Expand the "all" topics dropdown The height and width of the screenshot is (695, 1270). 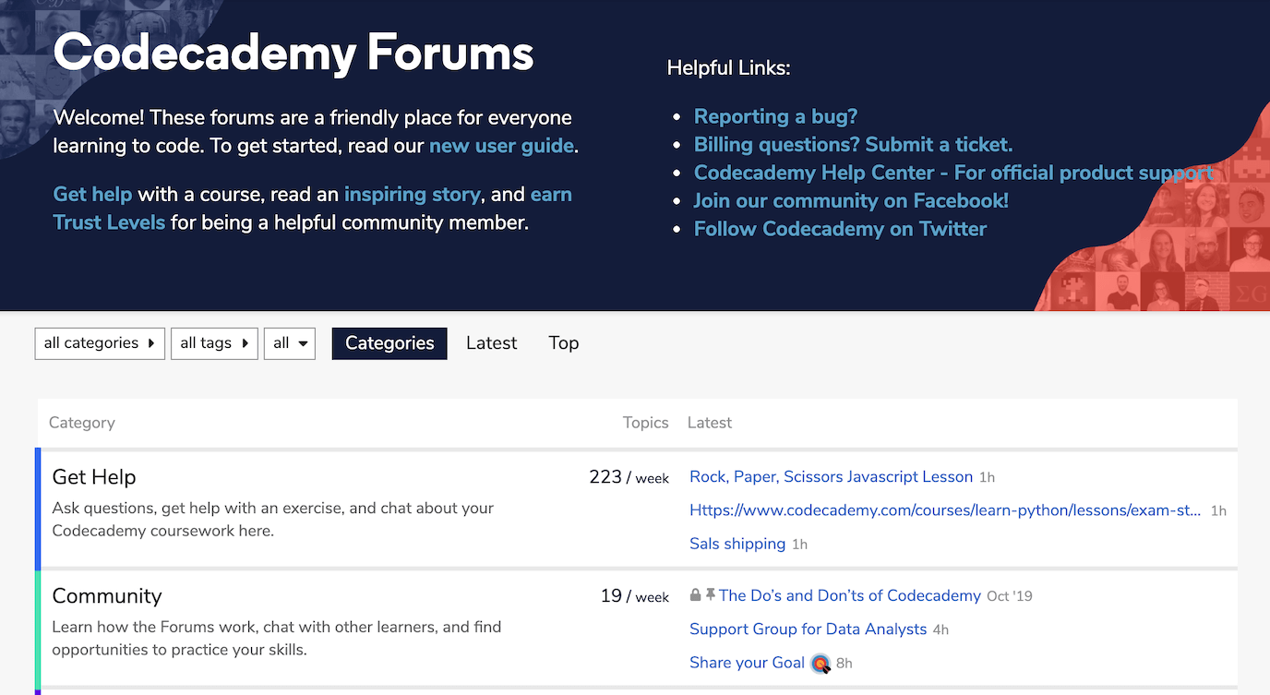(x=289, y=343)
